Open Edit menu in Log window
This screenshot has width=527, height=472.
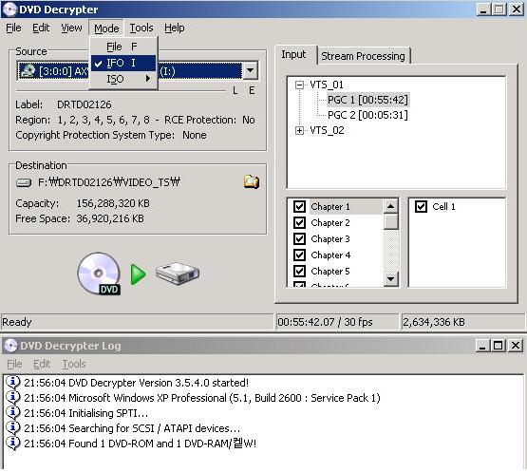[42, 364]
